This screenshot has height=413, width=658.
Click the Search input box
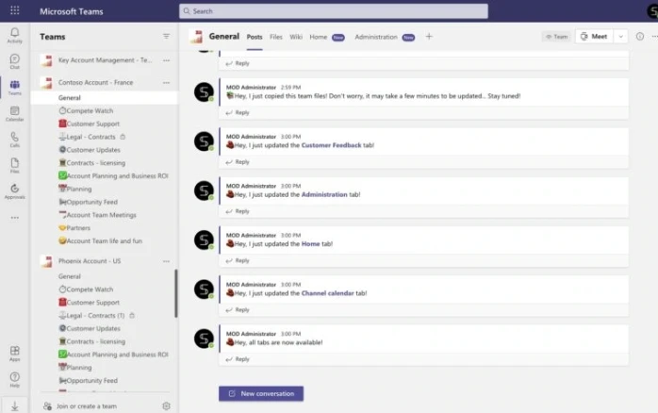tap(334, 11)
